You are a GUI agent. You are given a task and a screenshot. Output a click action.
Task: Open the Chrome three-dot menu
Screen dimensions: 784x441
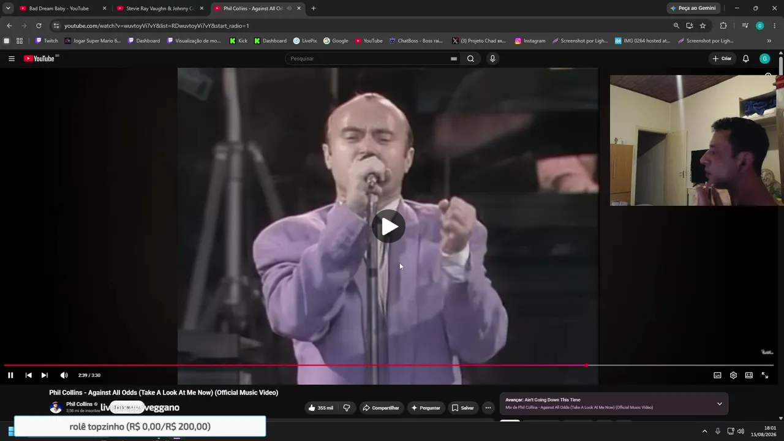pyautogui.click(x=775, y=26)
